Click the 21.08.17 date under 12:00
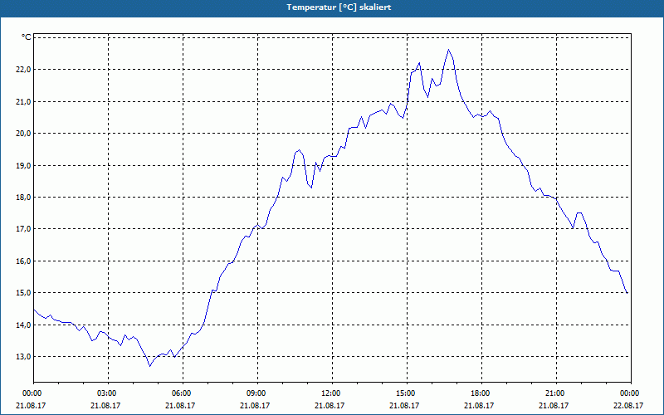This screenshot has width=664, height=415. (x=330, y=405)
